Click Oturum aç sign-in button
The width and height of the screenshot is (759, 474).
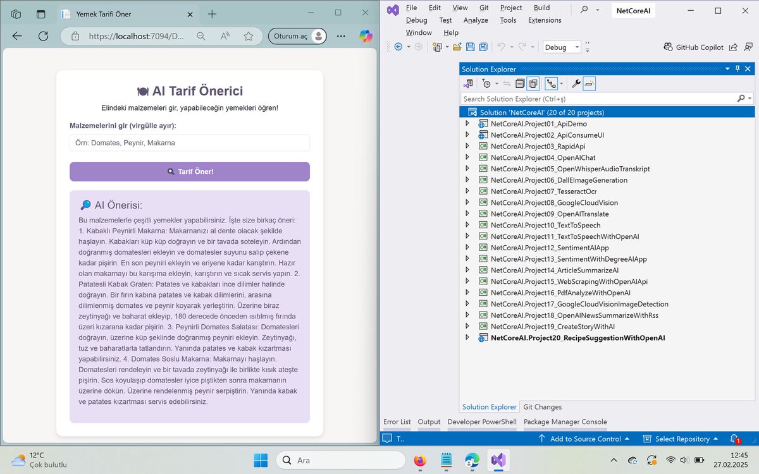pos(298,37)
